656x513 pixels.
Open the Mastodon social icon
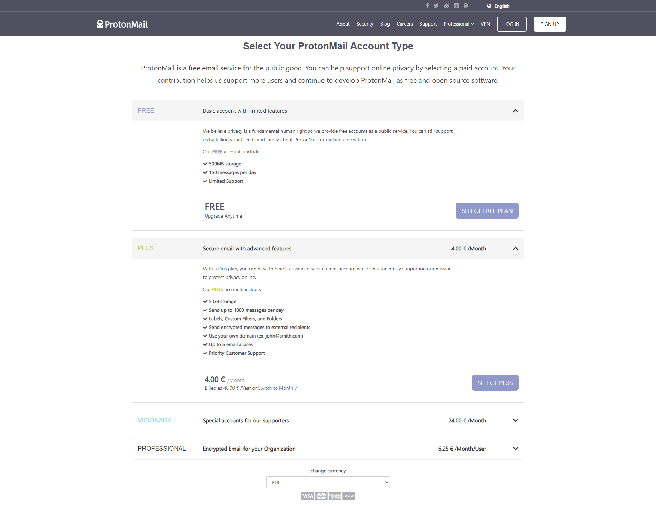[466, 6]
